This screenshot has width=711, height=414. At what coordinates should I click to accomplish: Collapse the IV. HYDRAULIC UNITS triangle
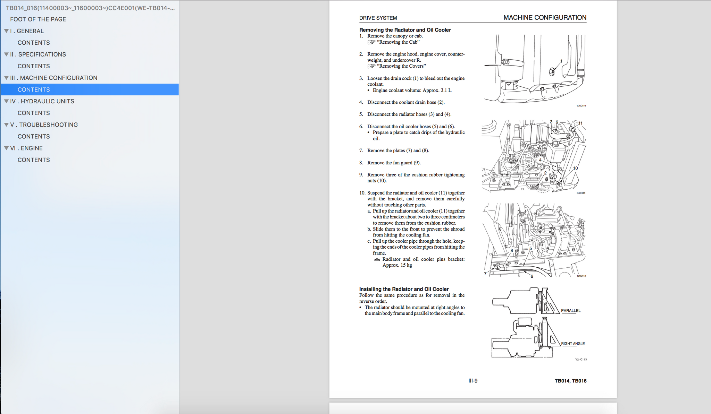(x=6, y=101)
